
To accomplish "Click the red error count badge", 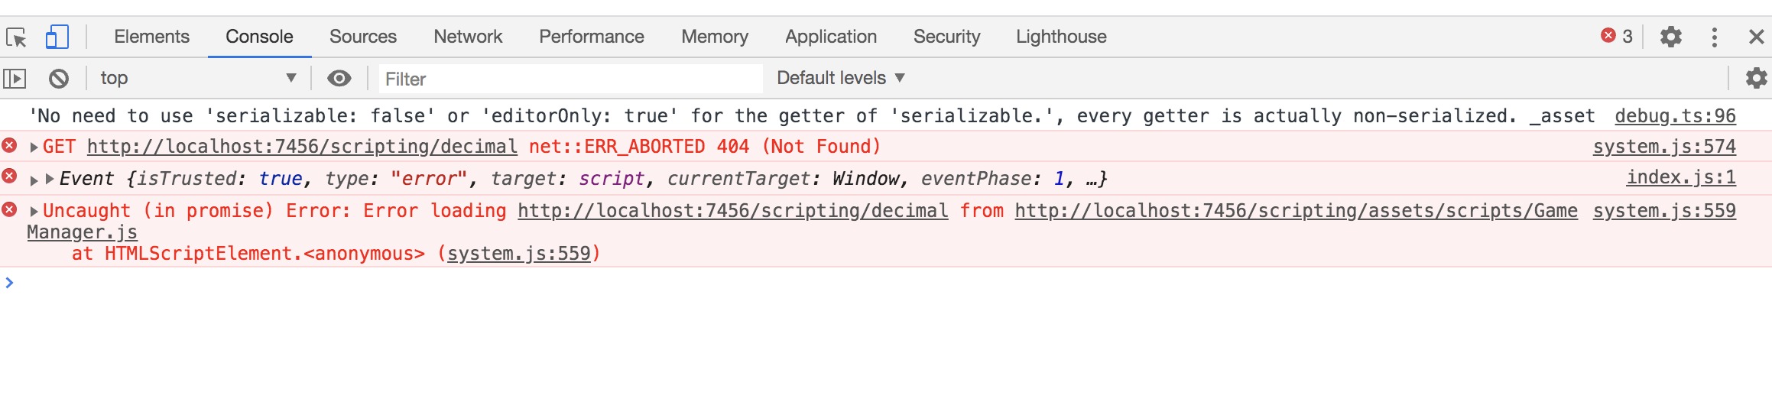I will 1617,36.
